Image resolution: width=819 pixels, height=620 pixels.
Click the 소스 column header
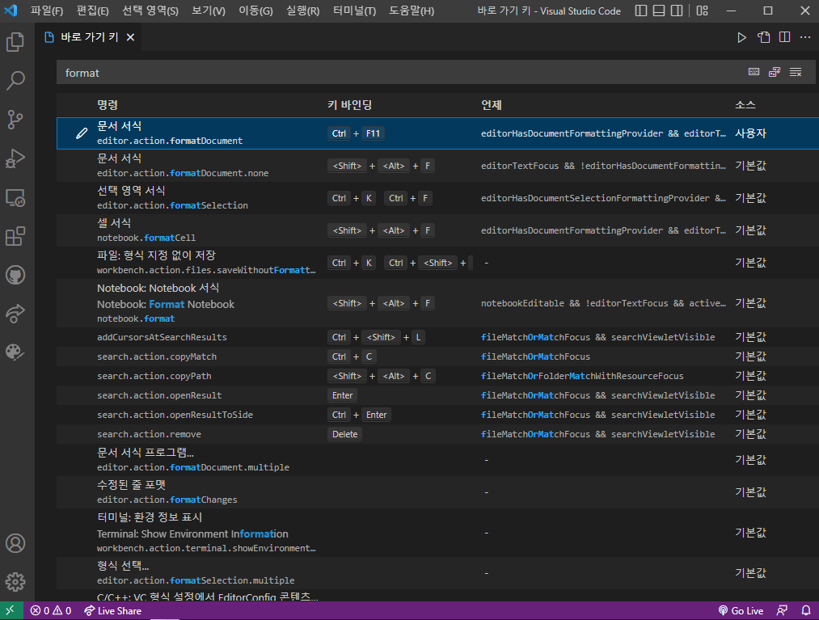click(x=745, y=105)
